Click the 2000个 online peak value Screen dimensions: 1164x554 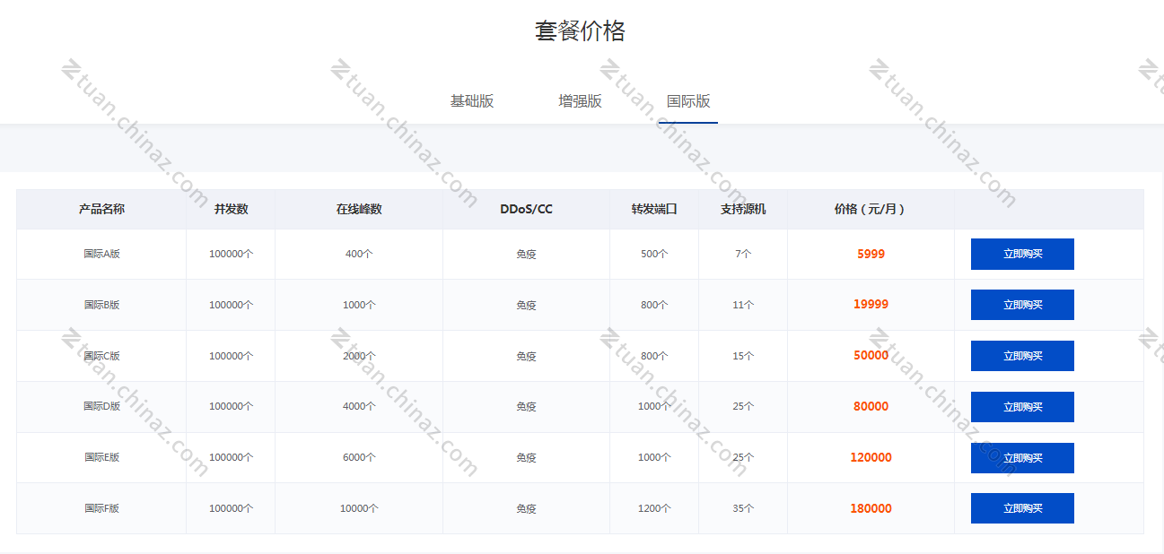pyautogui.click(x=359, y=356)
